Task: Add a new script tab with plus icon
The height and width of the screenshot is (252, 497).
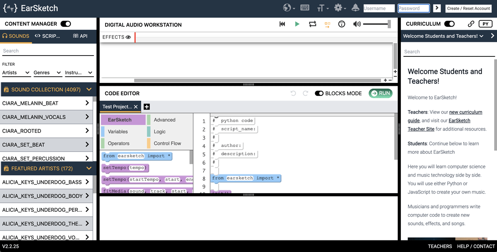Action: [x=147, y=107]
